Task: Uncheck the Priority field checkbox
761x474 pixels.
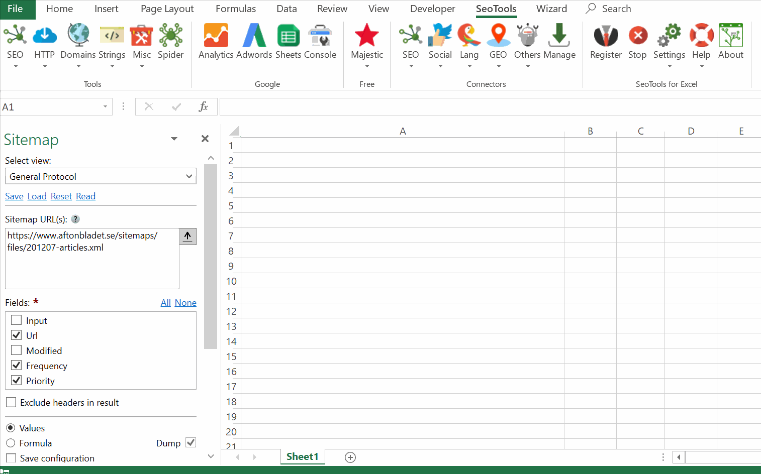Action: [x=17, y=381]
